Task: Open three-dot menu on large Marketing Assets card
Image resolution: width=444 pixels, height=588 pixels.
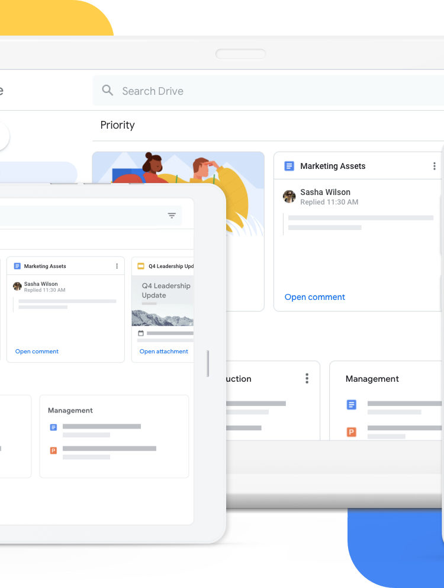Action: pyautogui.click(x=434, y=166)
